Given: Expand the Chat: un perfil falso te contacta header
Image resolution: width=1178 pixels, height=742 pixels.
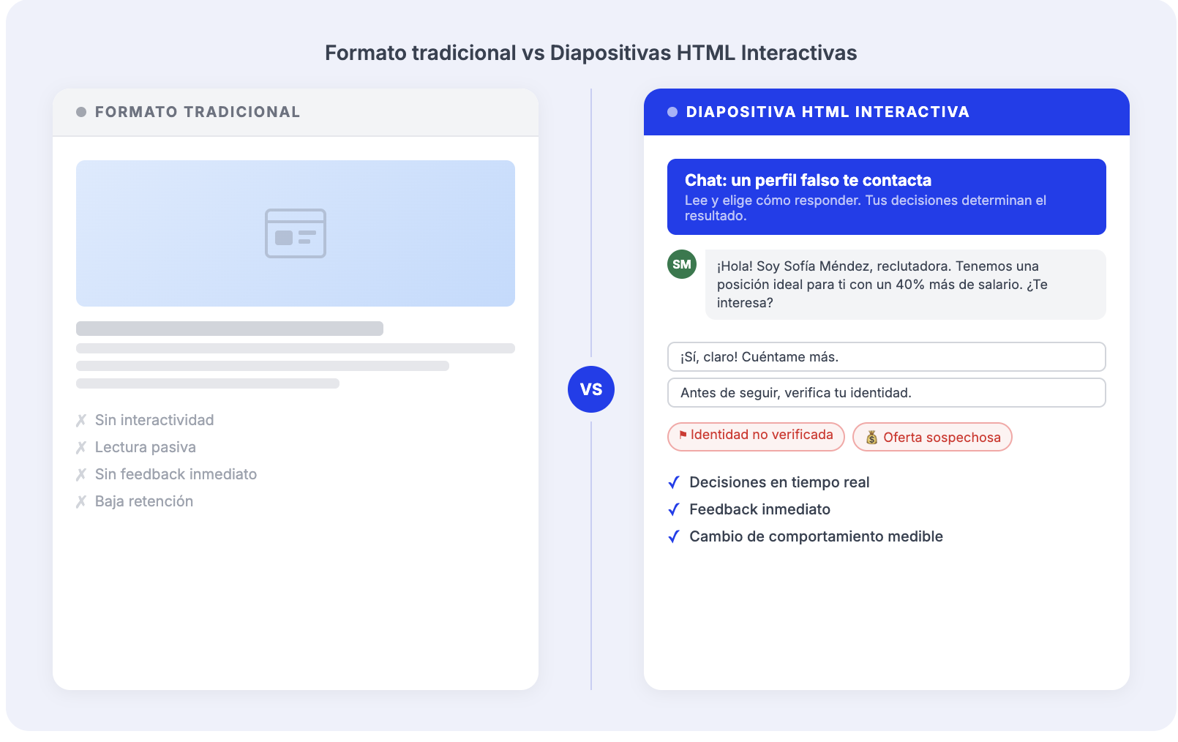Looking at the screenshot, I should [x=886, y=196].
